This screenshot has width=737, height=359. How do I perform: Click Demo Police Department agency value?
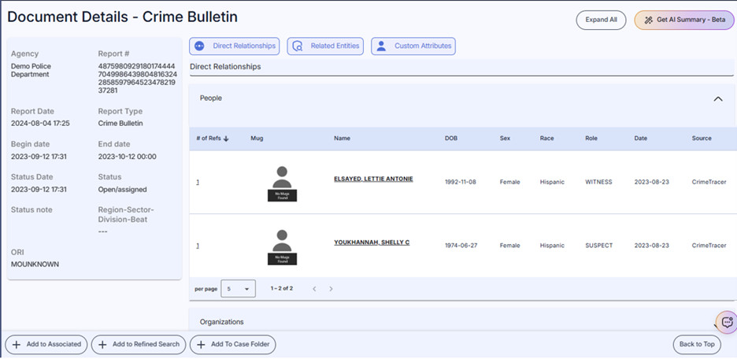[31, 71]
